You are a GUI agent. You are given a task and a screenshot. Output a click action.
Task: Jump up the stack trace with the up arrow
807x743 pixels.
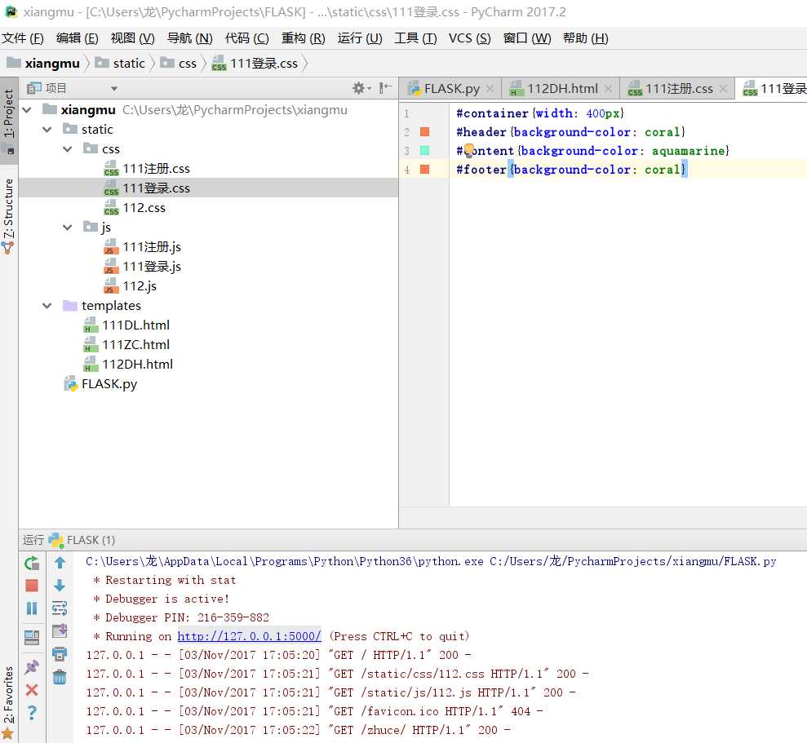pos(60,563)
